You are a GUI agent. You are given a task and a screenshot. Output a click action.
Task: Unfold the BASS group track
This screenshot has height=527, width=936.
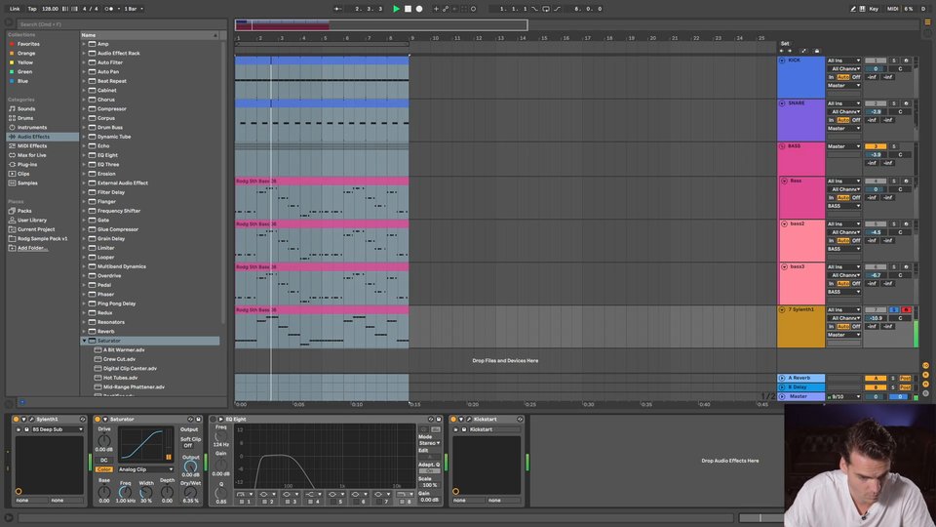pyautogui.click(x=782, y=146)
